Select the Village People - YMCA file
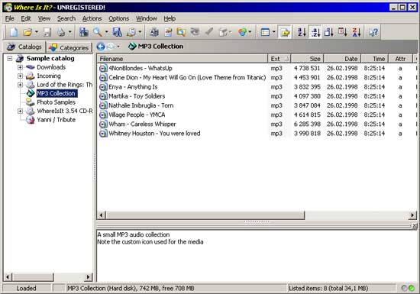The image size is (420, 294). click(137, 115)
